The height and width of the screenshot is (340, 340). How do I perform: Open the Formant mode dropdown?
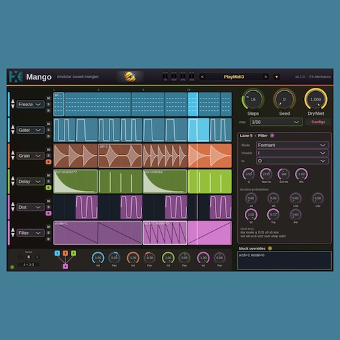click(292, 145)
